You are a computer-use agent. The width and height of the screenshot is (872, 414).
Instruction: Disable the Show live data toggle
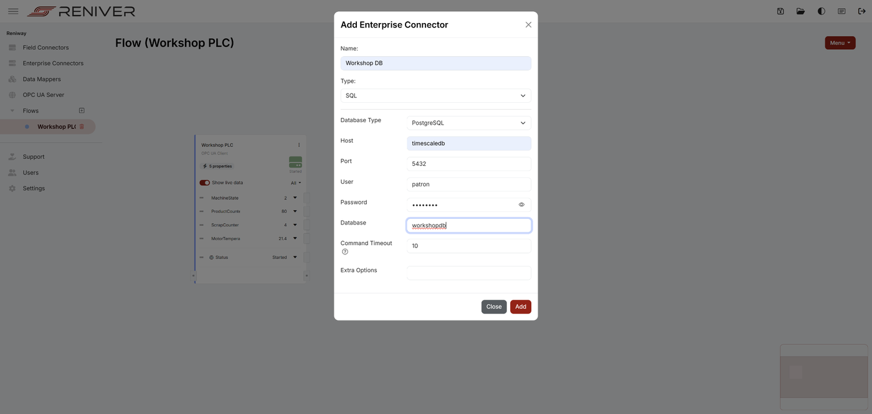pos(204,182)
